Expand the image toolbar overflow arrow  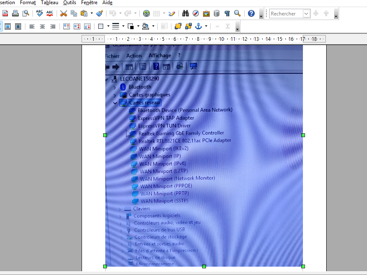(x=237, y=26)
